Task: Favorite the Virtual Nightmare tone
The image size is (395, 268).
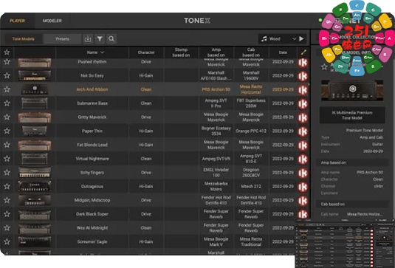Action: (7, 159)
